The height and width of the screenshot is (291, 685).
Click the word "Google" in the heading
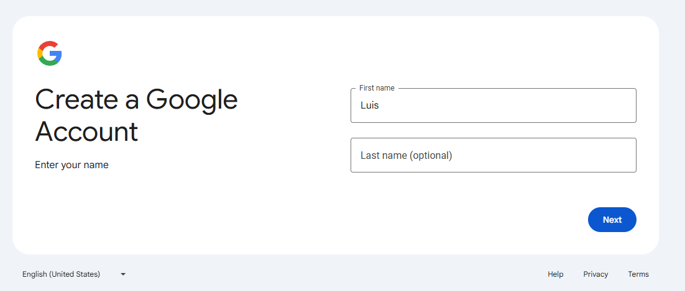(x=192, y=101)
